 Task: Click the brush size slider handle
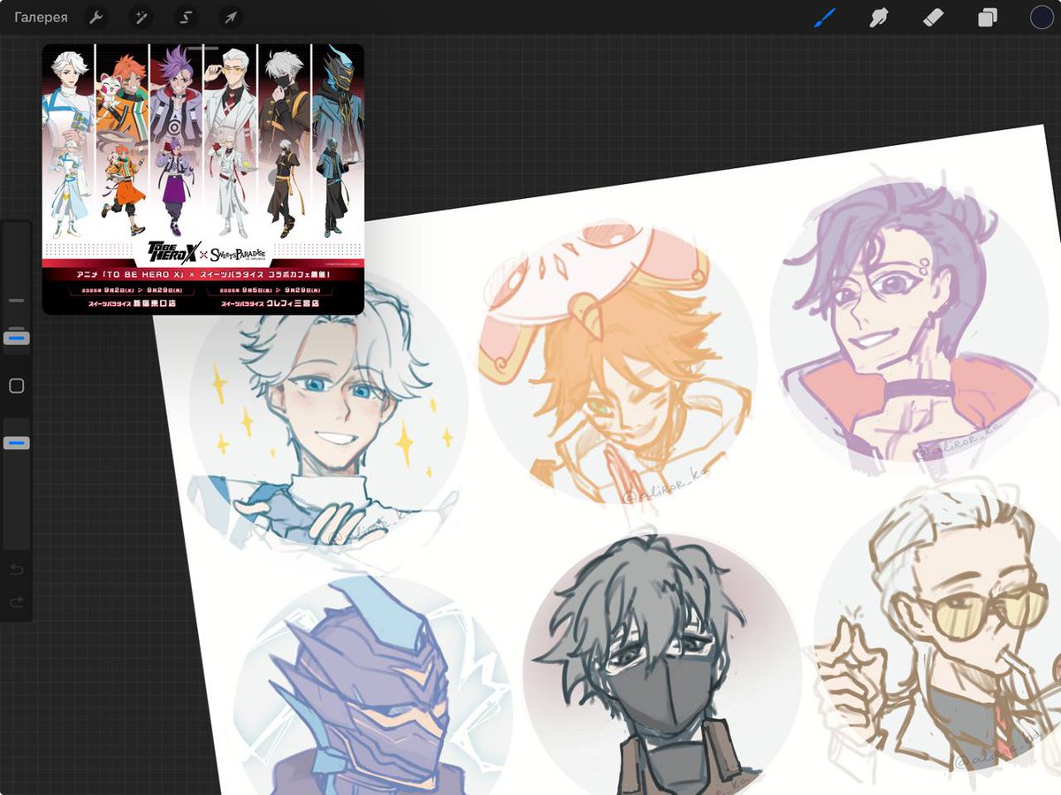click(x=17, y=338)
